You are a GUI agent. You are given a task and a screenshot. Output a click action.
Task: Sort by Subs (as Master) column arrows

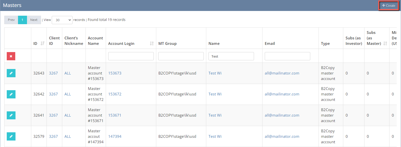(385, 43)
